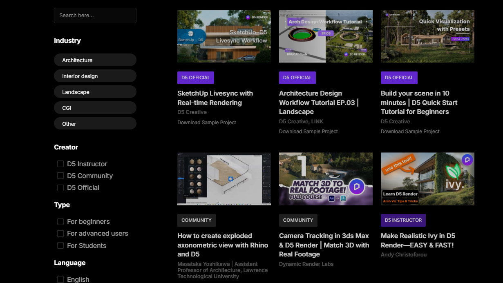This screenshot has width=503, height=283.
Task: Enable the For advanced users filter
Action: point(60,233)
